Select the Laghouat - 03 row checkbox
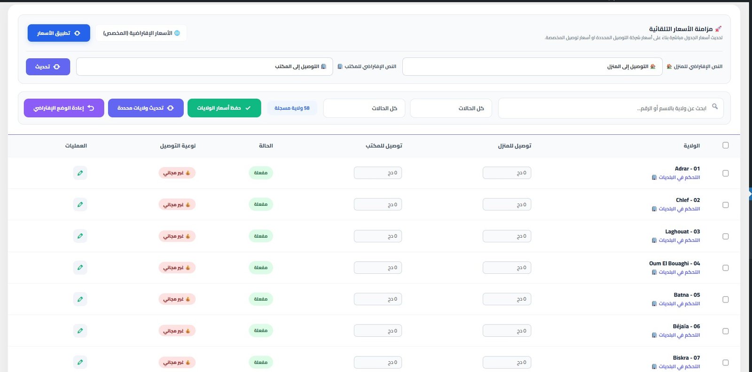Screen dimensions: 752x372 click(x=725, y=236)
